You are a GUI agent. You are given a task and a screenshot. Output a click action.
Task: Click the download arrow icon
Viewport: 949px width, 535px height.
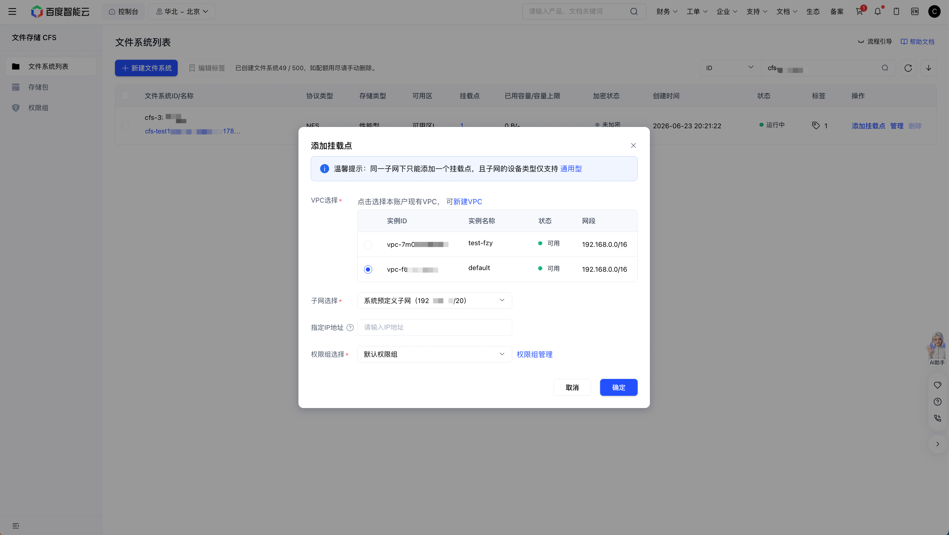[928, 68]
